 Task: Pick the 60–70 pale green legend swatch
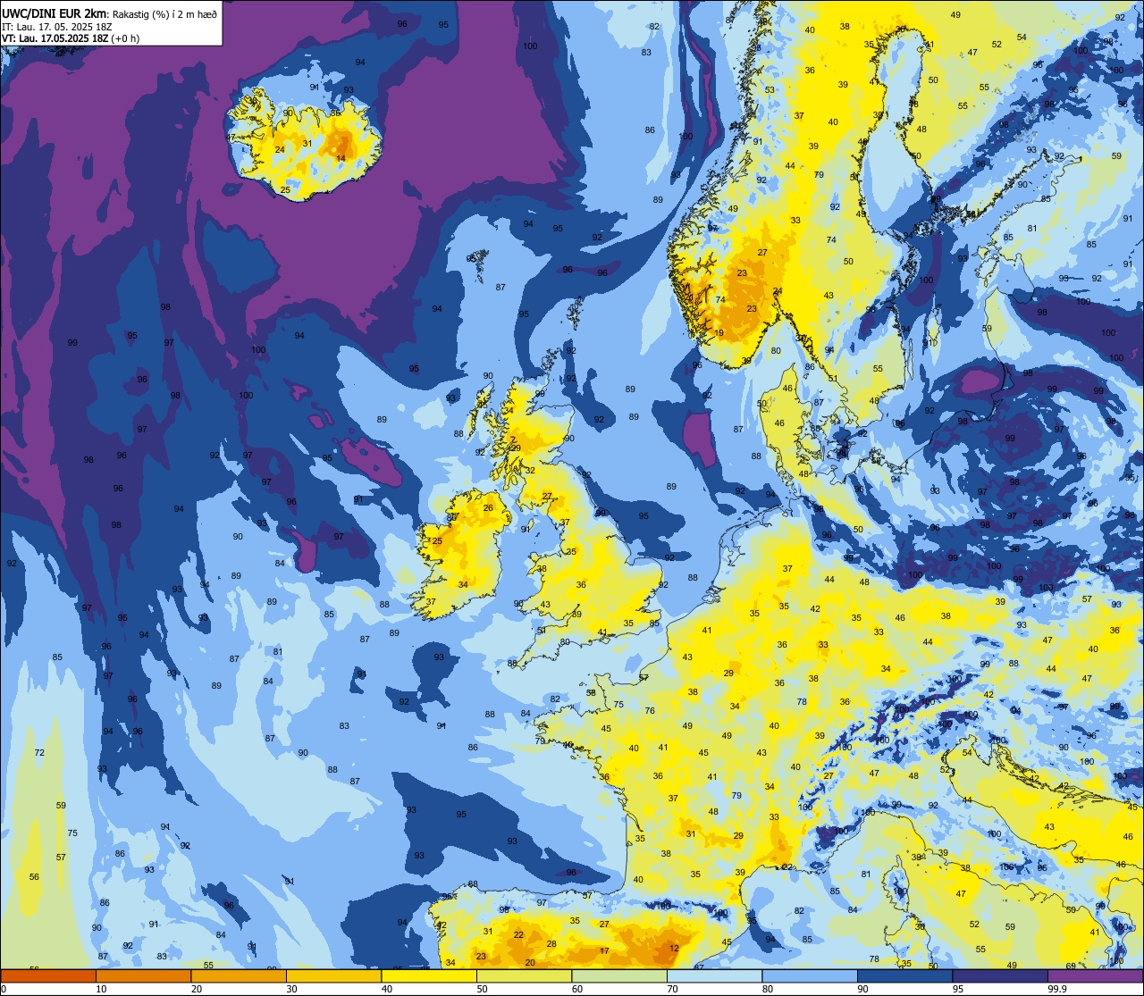click(619, 976)
